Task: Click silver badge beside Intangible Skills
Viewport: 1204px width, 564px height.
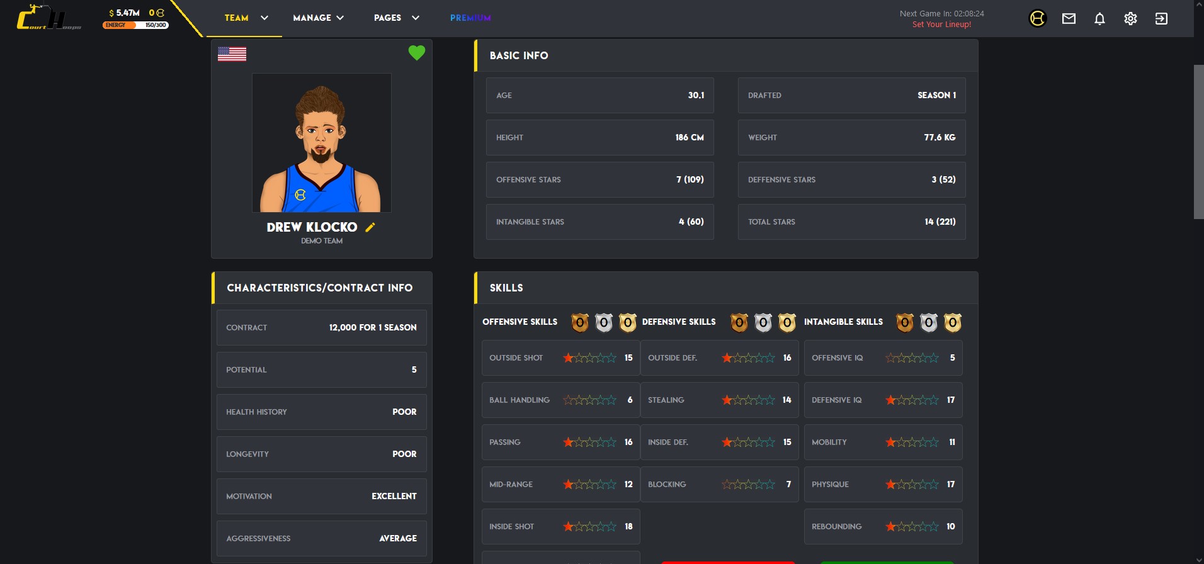Action: tap(929, 322)
